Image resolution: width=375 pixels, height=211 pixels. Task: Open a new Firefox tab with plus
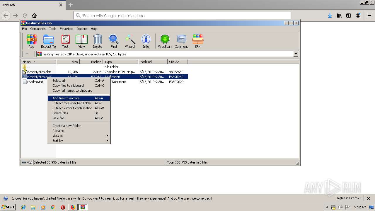point(70,5)
